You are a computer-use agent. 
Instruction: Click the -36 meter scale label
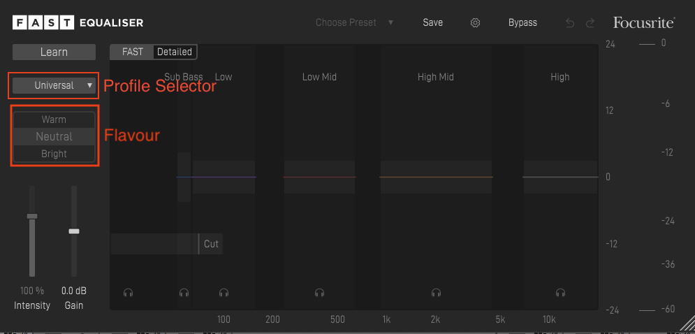click(668, 264)
